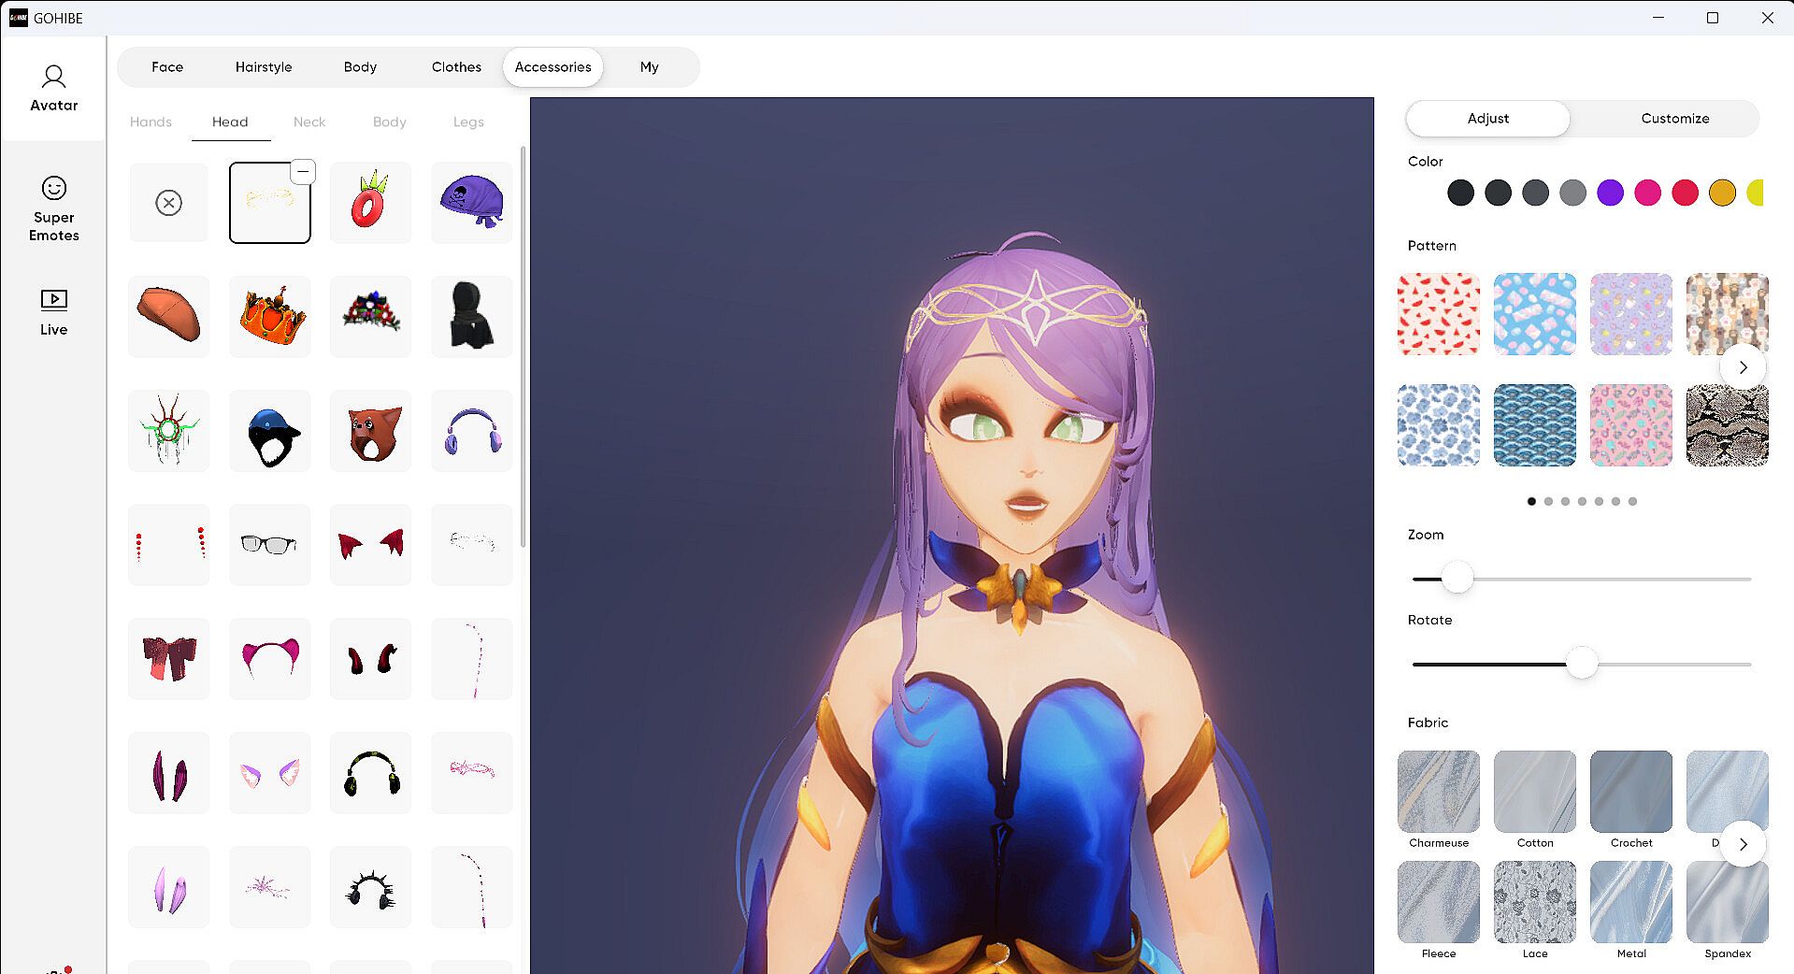This screenshot has height=974, width=1794.
Task: Pick the orange beret accessory
Action: [x=169, y=317]
